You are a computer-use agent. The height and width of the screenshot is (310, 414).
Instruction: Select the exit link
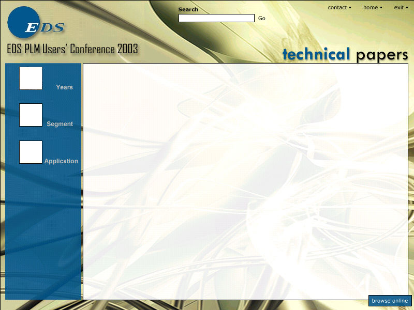[x=399, y=8]
